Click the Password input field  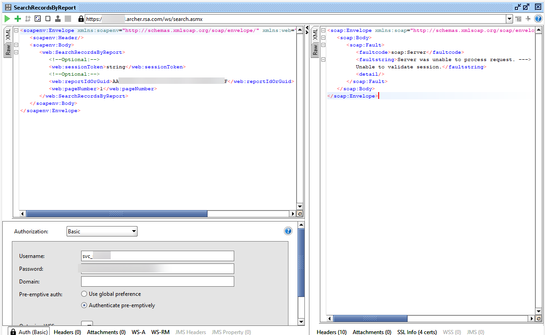(158, 268)
